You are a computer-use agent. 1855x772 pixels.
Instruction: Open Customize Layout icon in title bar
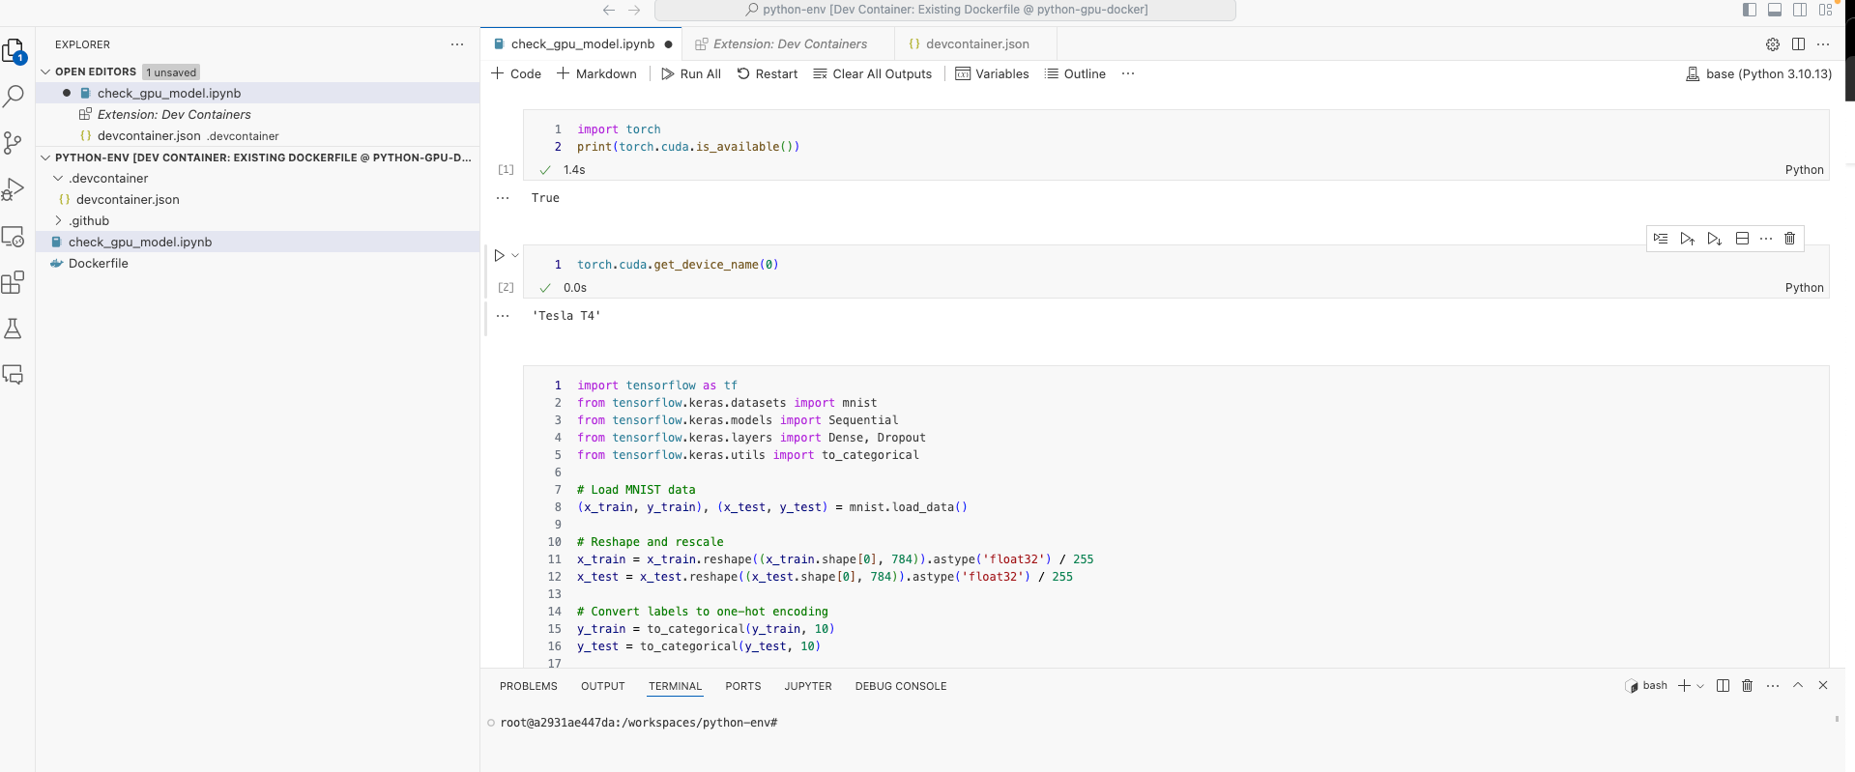[x=1825, y=10]
